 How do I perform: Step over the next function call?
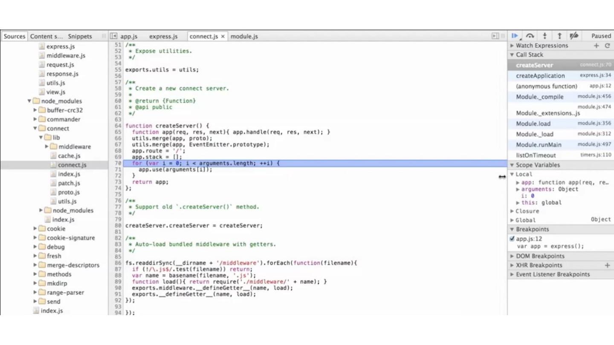[x=530, y=36]
